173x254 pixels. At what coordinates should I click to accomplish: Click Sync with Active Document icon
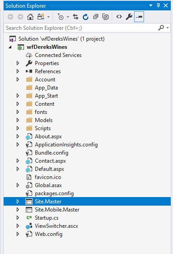pyautogui.click(x=76, y=17)
